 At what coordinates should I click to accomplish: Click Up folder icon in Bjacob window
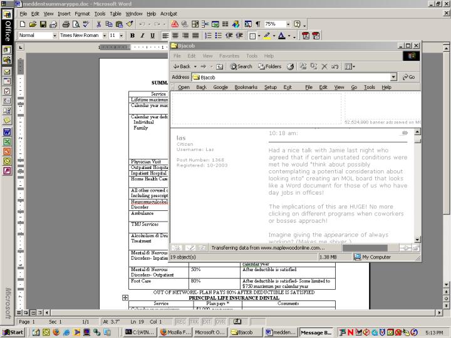(x=219, y=67)
